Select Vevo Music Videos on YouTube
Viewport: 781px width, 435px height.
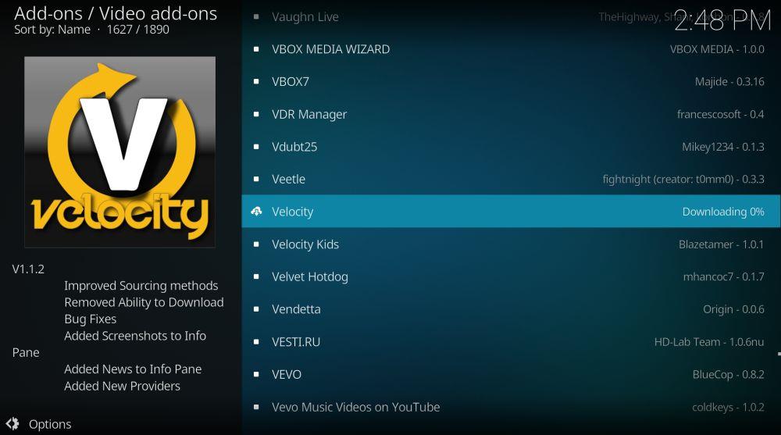point(511,407)
